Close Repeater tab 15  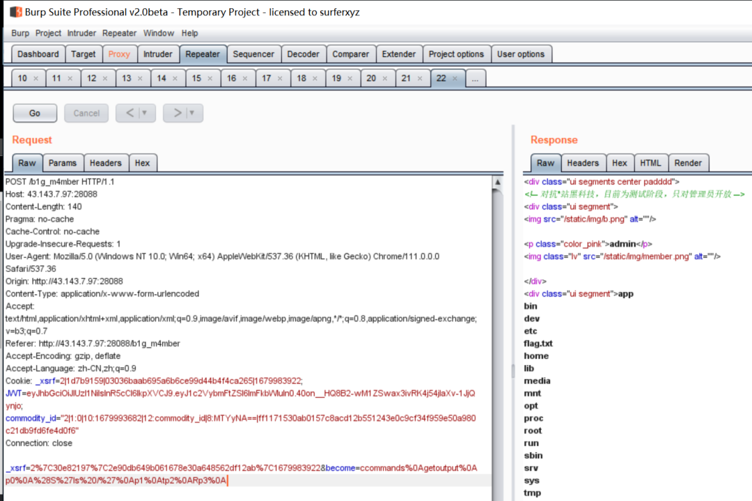pyautogui.click(x=210, y=78)
